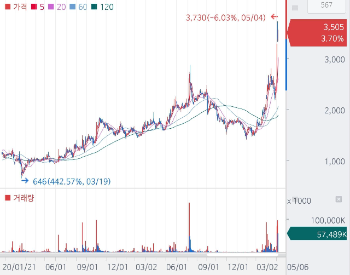Click the 567 input box
The width and height of the screenshot is (350, 275).
pyautogui.click(x=326, y=6)
